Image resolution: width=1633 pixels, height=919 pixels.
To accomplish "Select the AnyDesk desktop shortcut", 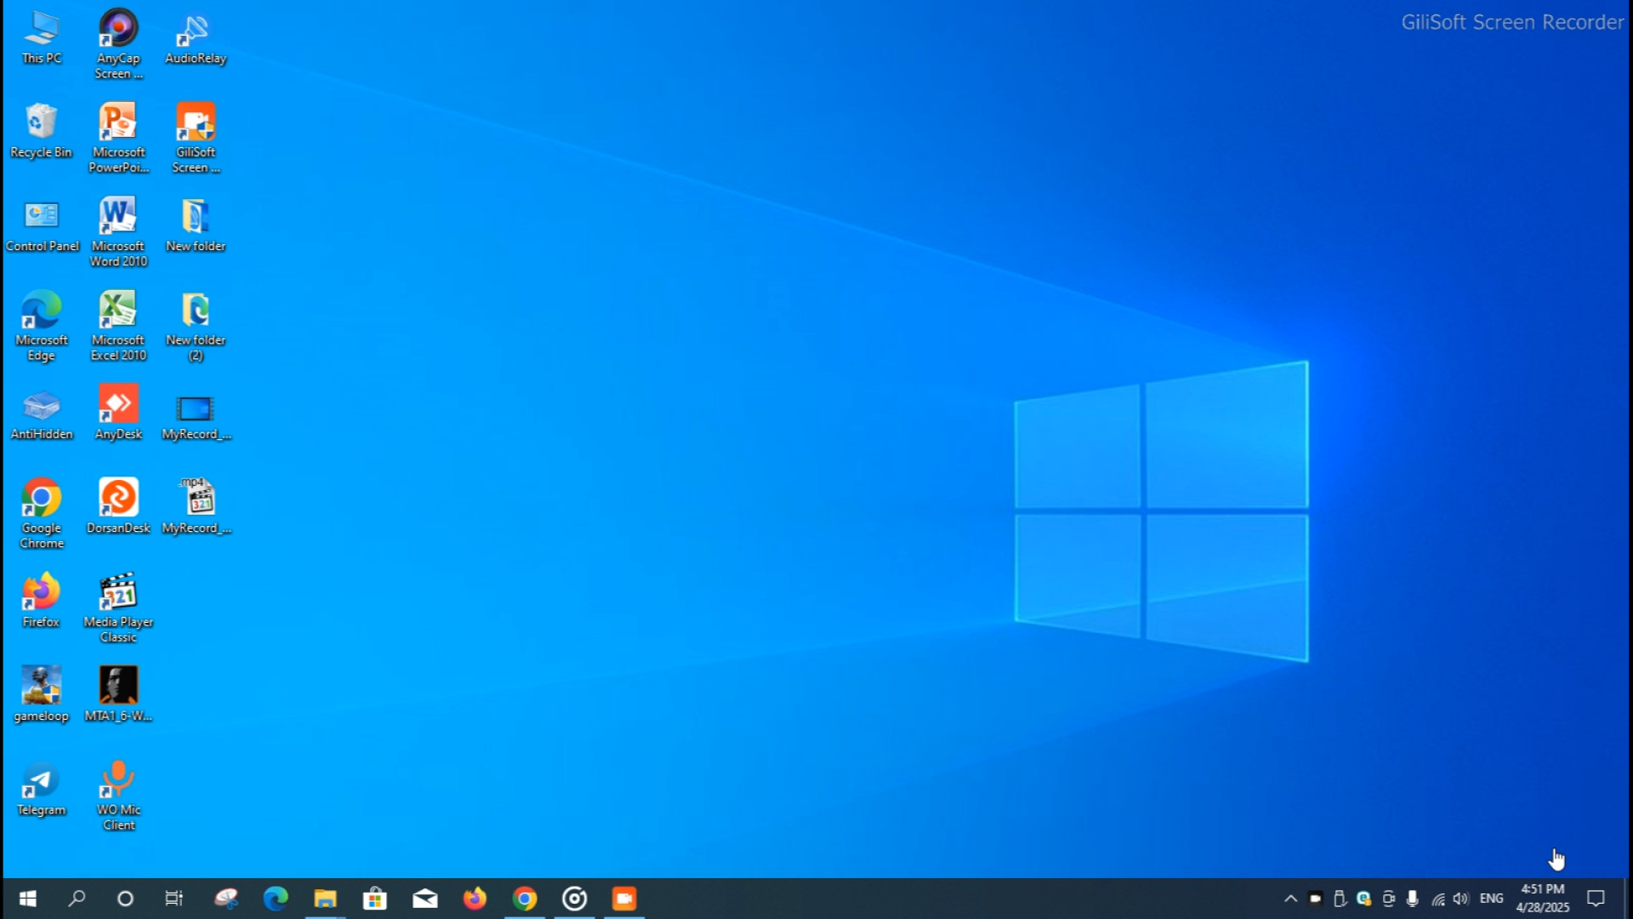I will tap(118, 414).
